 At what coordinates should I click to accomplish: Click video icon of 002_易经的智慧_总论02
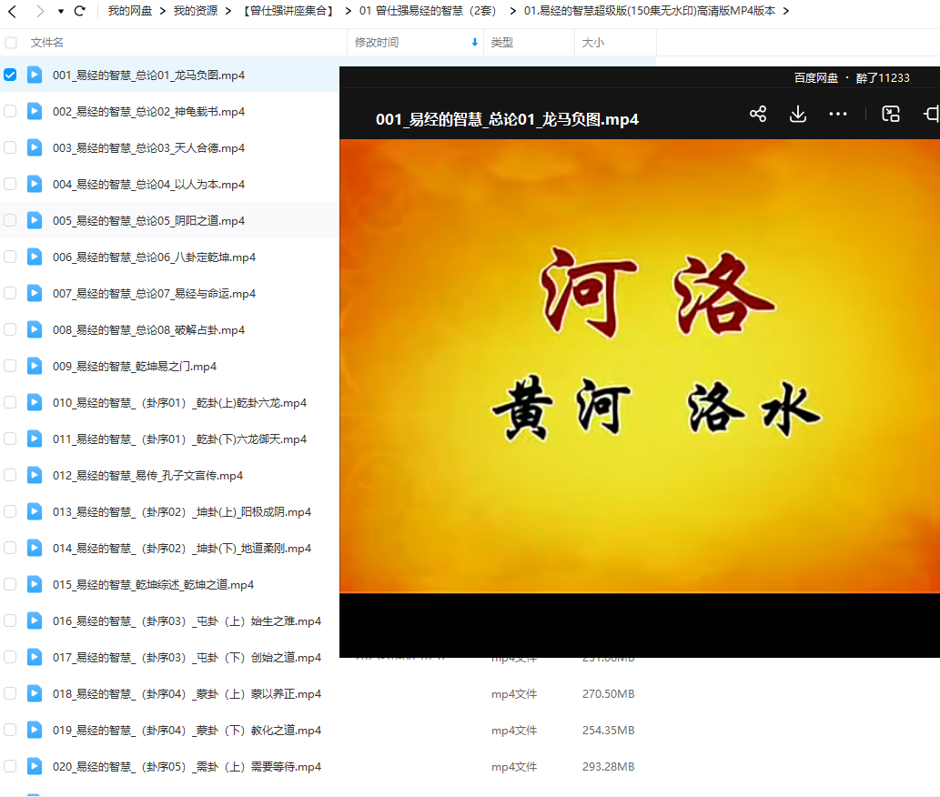tap(35, 112)
